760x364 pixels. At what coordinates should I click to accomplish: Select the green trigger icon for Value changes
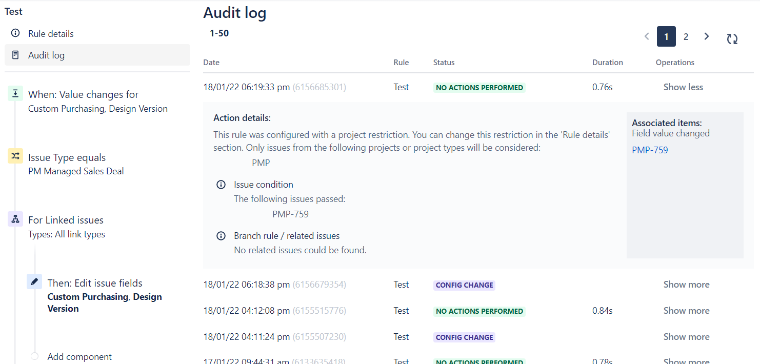pyautogui.click(x=15, y=94)
